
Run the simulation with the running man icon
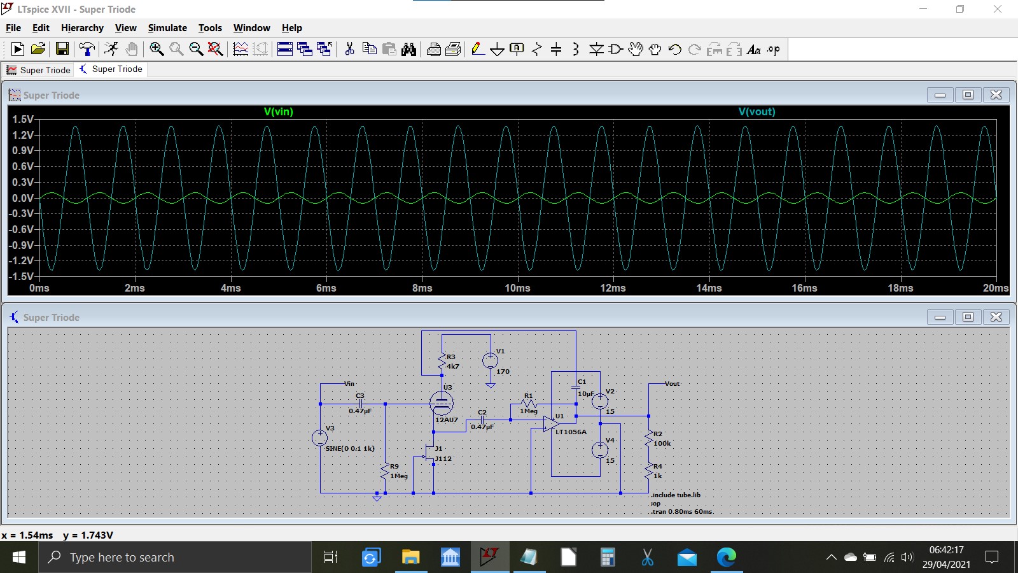111,49
